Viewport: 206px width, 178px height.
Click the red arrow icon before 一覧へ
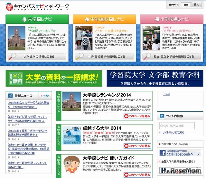point(42,96)
